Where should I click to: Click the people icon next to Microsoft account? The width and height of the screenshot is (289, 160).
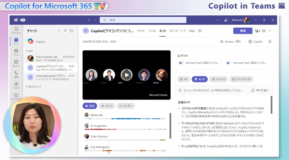coord(226,20)
